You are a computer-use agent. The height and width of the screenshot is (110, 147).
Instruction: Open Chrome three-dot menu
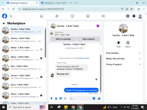point(144,9)
